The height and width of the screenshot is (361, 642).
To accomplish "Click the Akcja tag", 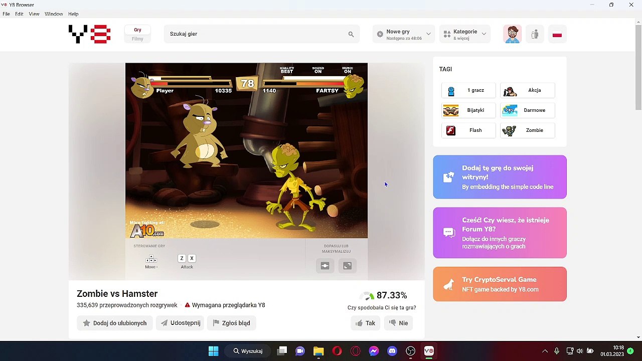I will coord(527,90).
